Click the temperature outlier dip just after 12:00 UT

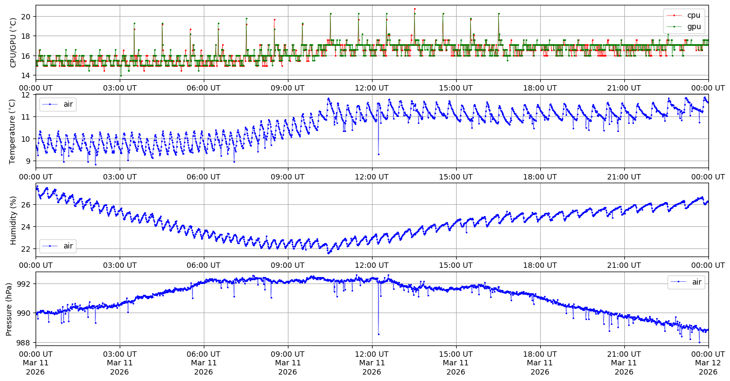[378, 154]
